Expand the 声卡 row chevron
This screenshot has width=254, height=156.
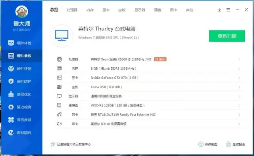pos(239,124)
